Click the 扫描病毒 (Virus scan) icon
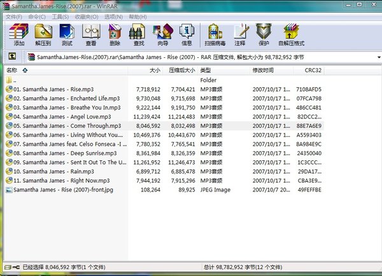 [x=215, y=32]
